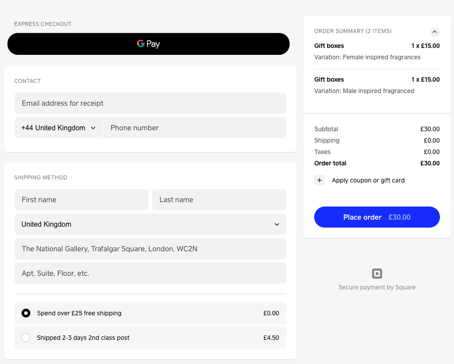
Task: Collapse the Order Summary with the chevron
Action: (434, 32)
